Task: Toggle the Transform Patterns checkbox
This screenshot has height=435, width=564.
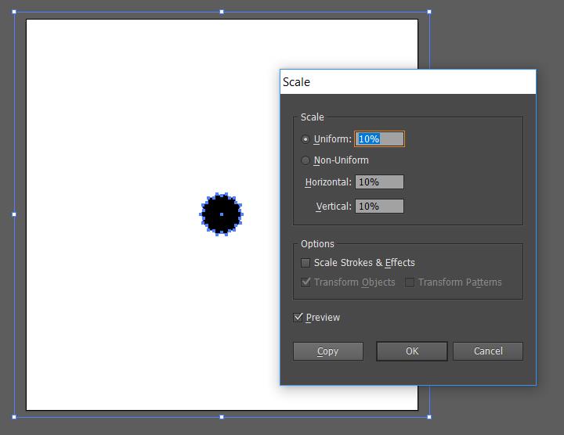Action: 410,282
